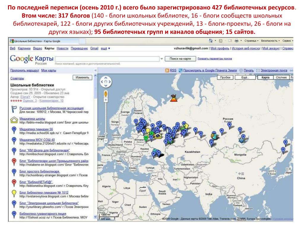Screen dimensions: 304x228
Task: Click the snowflake marker near Mongolia
Action: [242, 140]
